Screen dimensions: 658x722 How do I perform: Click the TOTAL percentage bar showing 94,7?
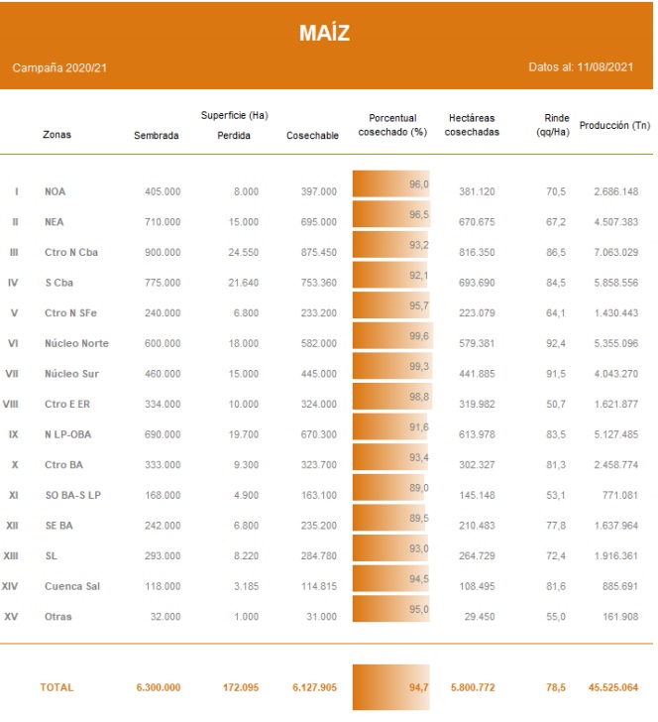click(390, 687)
